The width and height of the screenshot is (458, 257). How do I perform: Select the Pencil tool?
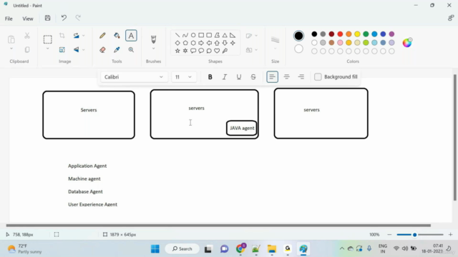click(102, 36)
